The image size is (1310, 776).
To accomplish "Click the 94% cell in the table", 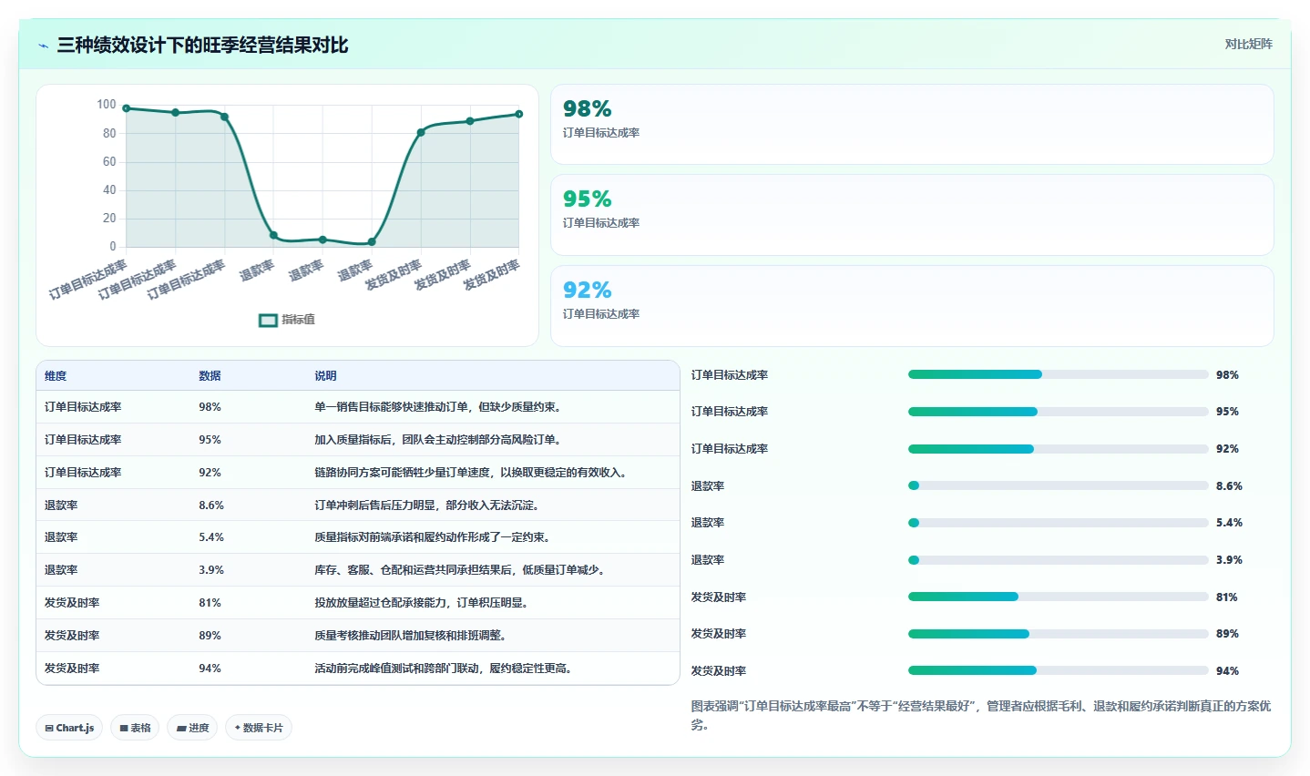I will point(210,669).
